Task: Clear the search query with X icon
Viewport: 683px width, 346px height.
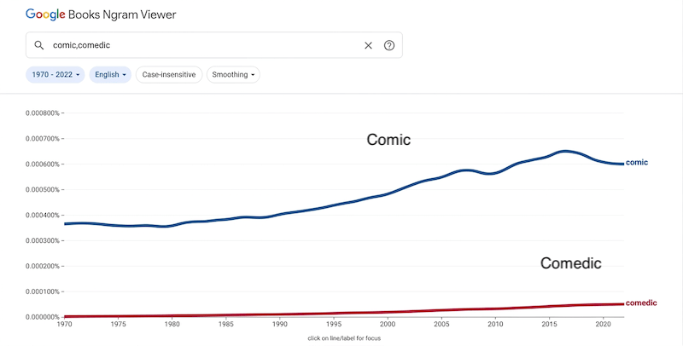Action: pyautogui.click(x=369, y=45)
